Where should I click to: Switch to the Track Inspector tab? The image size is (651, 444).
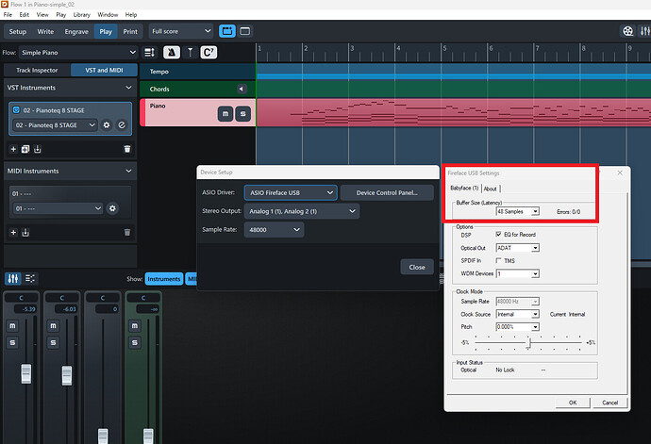(37, 70)
